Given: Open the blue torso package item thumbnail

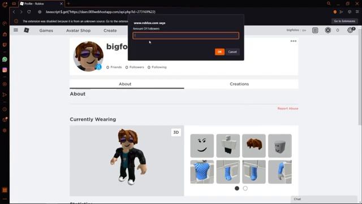Looking at the screenshot, I should pyautogui.click(x=202, y=172).
